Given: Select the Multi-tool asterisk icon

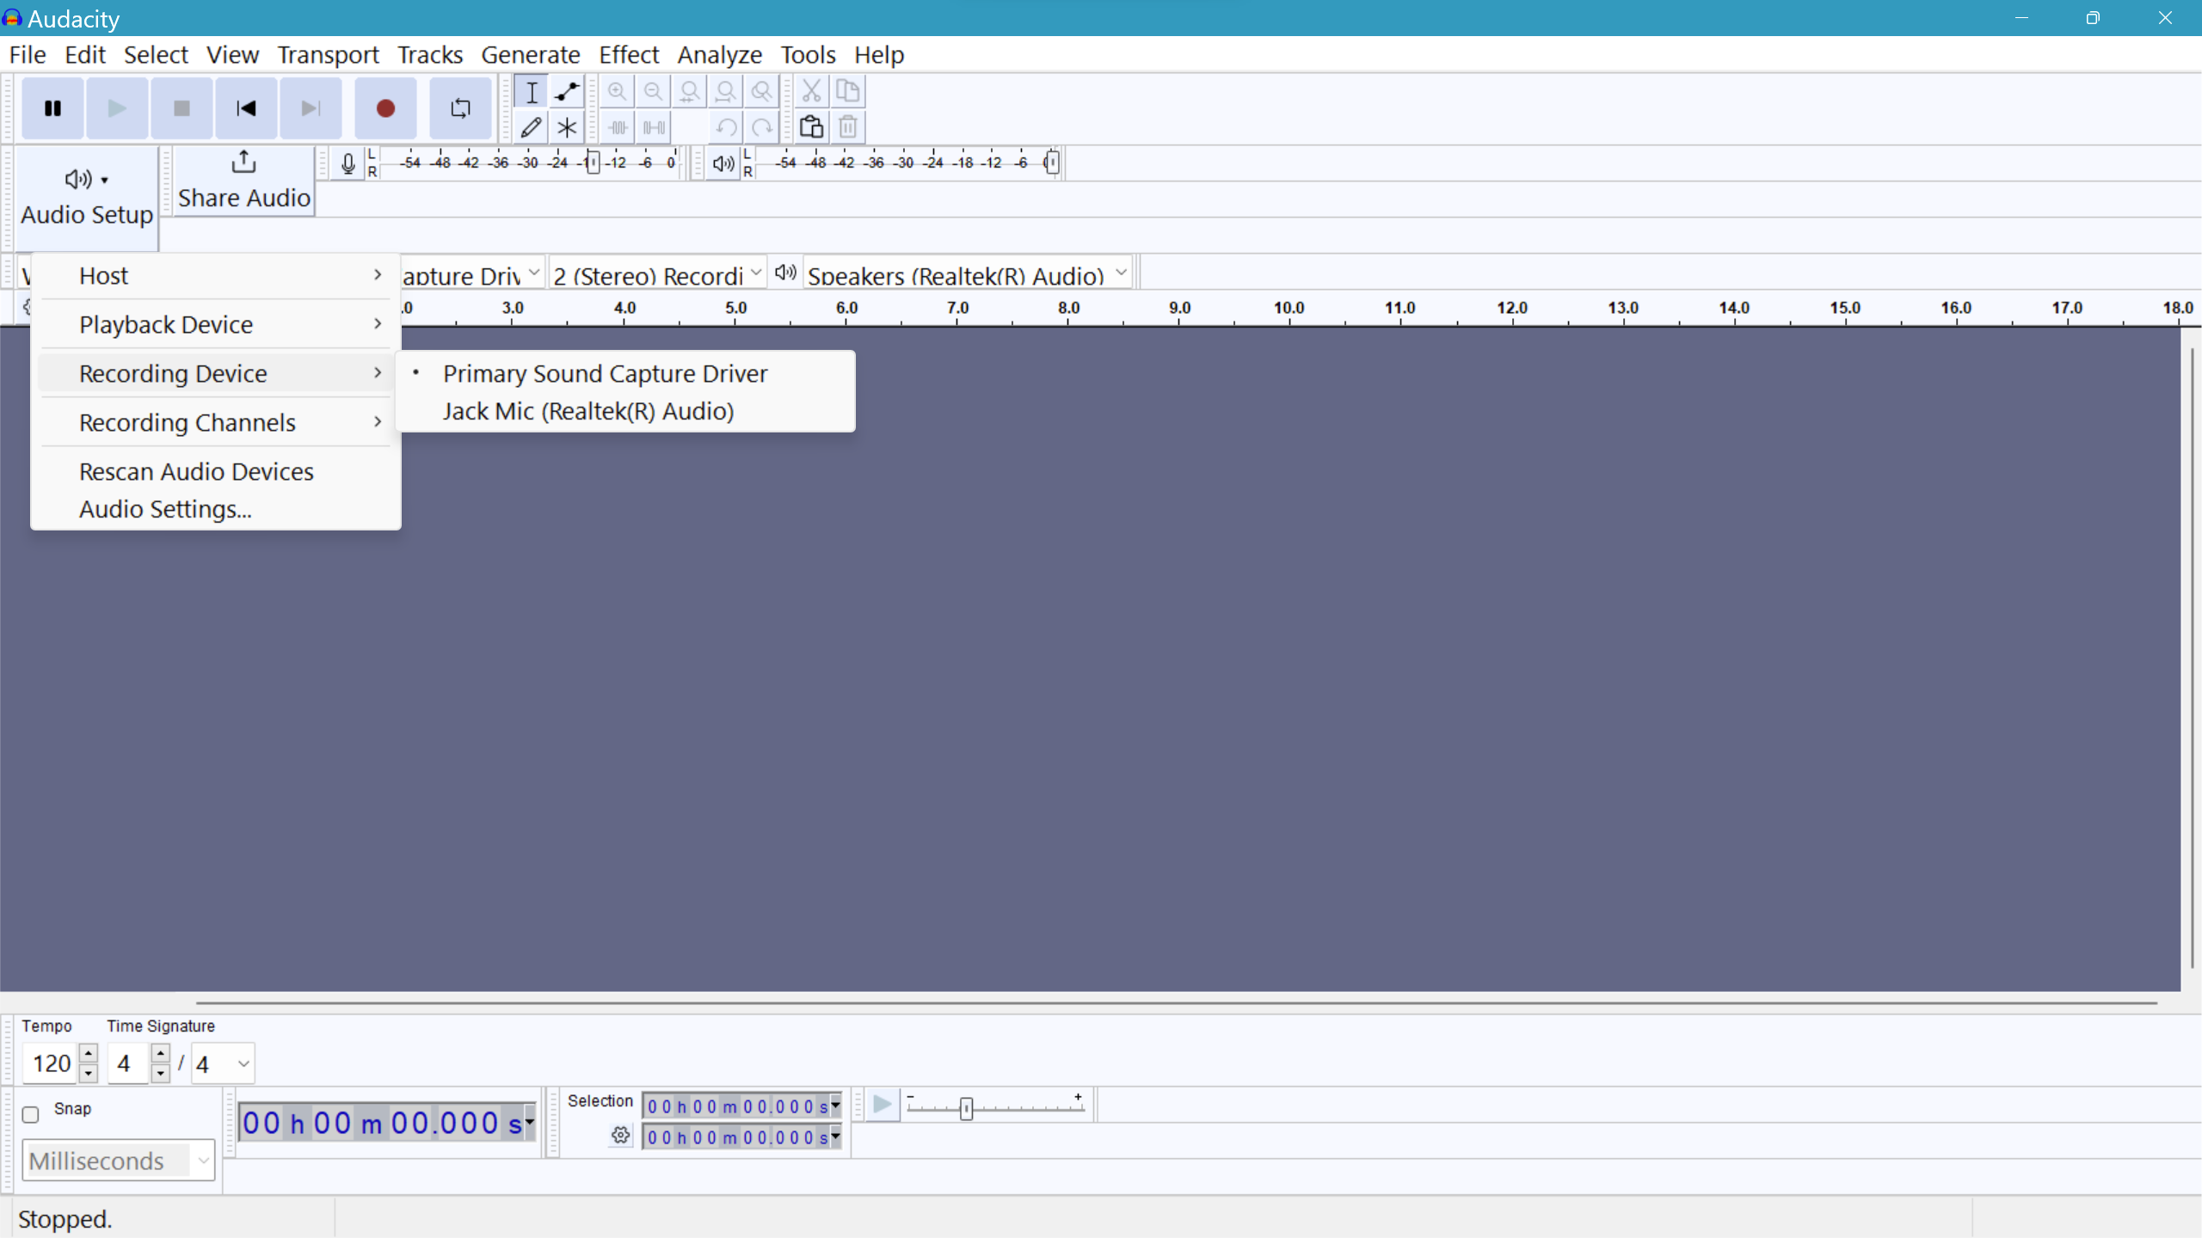Looking at the screenshot, I should coord(567,127).
